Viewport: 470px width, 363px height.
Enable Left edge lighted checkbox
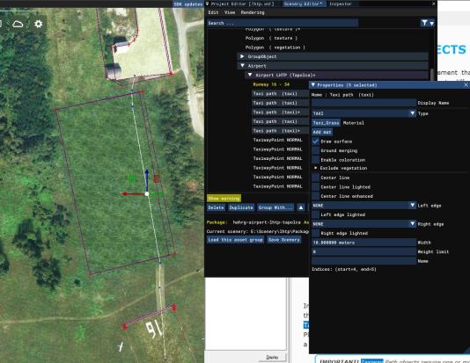click(x=316, y=214)
